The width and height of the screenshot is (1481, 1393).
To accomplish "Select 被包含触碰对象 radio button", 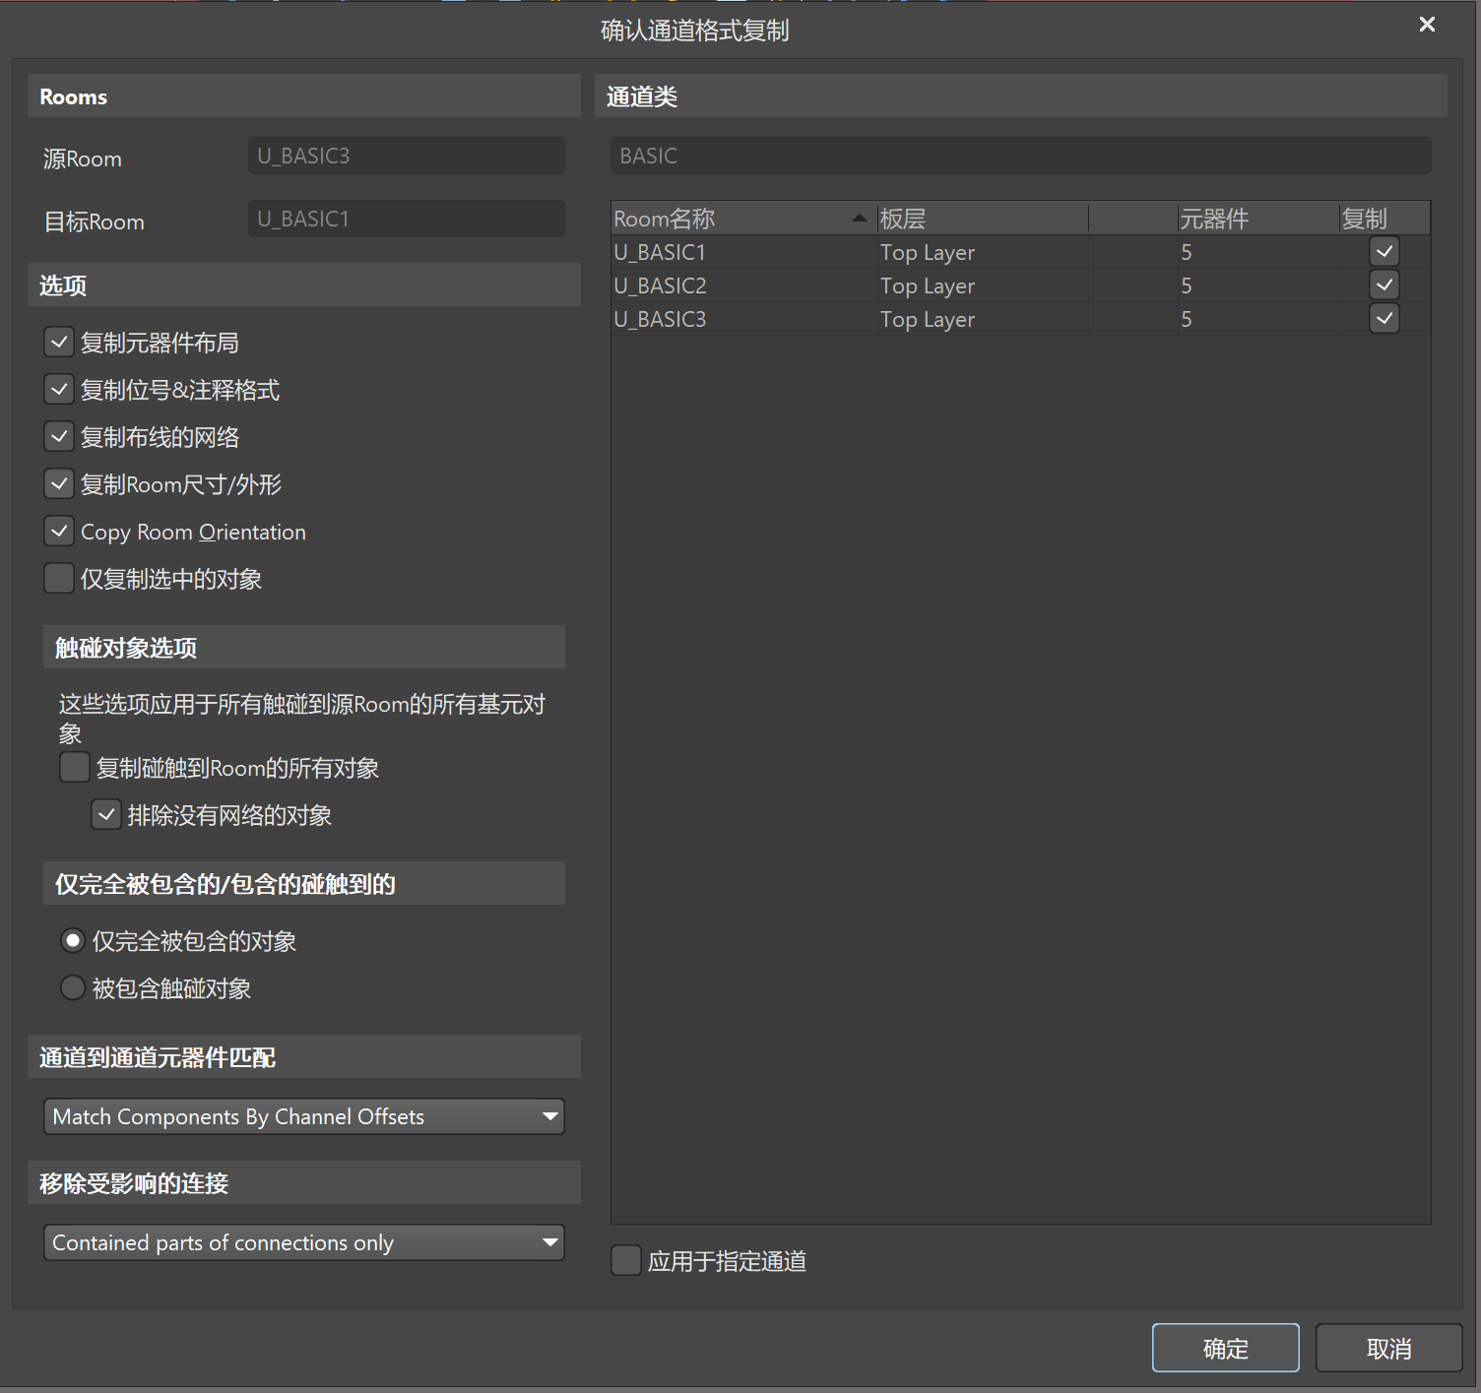I will pos(73,988).
